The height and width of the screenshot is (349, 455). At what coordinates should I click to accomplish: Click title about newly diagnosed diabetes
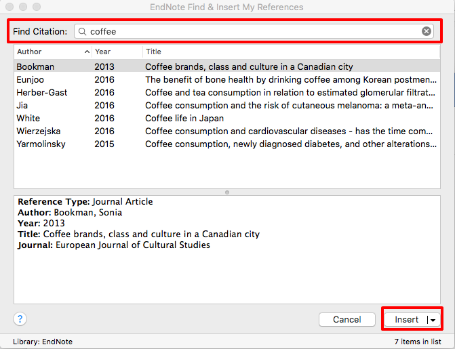point(291,144)
